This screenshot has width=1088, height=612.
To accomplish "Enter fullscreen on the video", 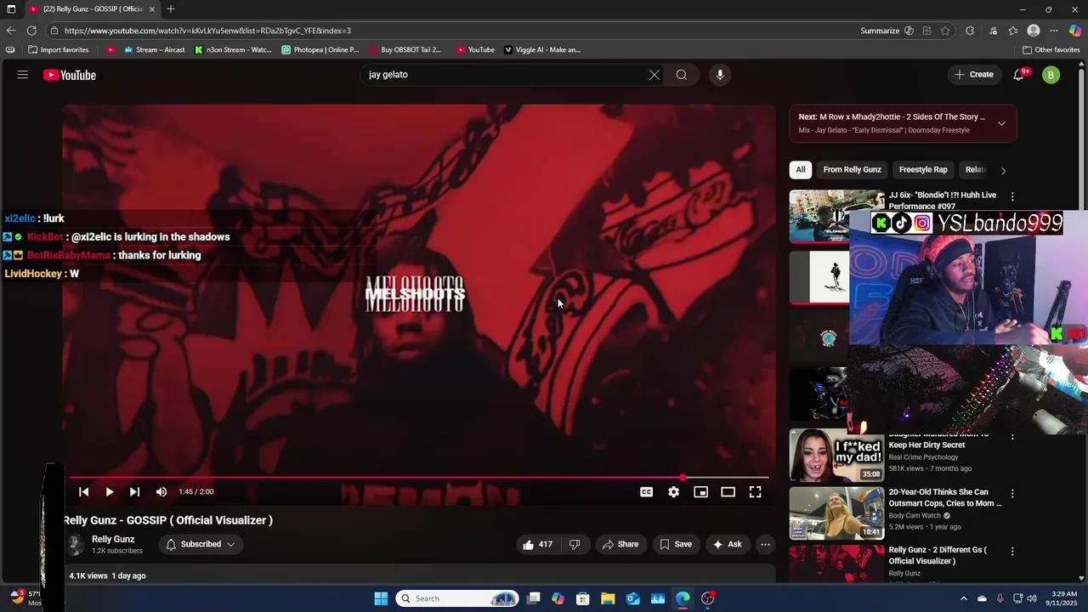I will point(756,491).
